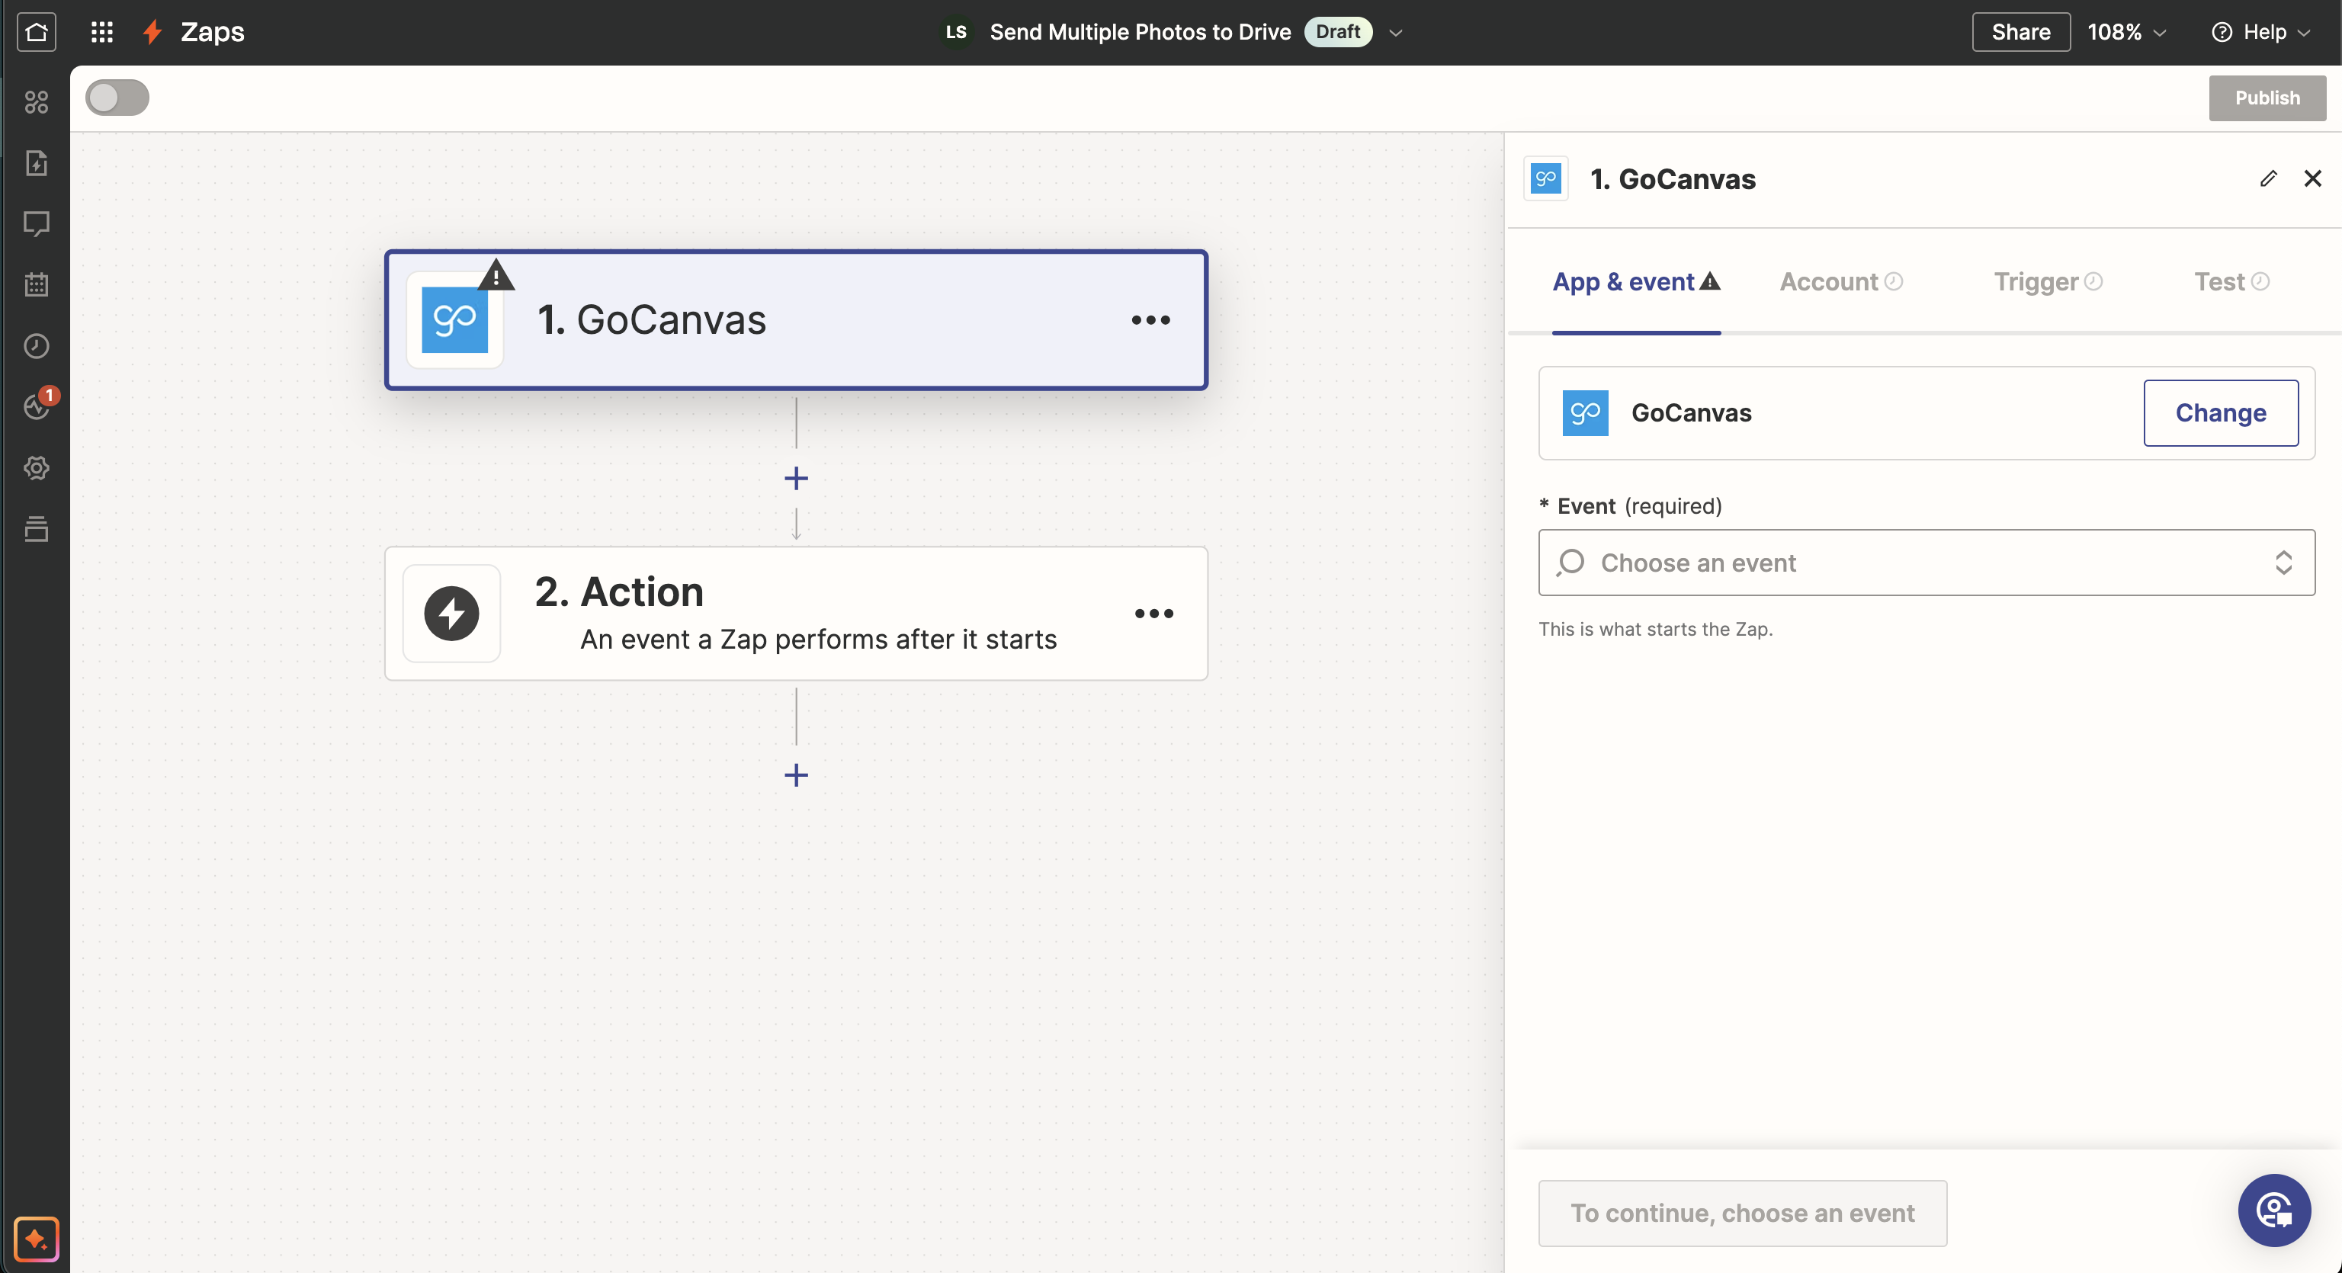The image size is (2342, 1273).
Task: Click the Event (required) label
Action: point(1631,505)
